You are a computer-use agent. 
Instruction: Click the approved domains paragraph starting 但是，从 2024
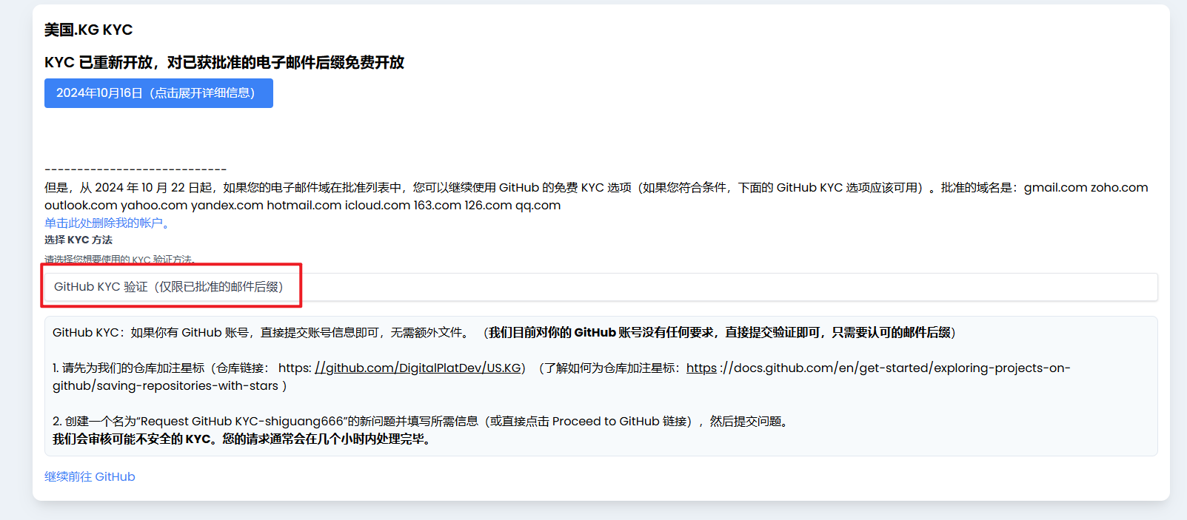coord(596,196)
